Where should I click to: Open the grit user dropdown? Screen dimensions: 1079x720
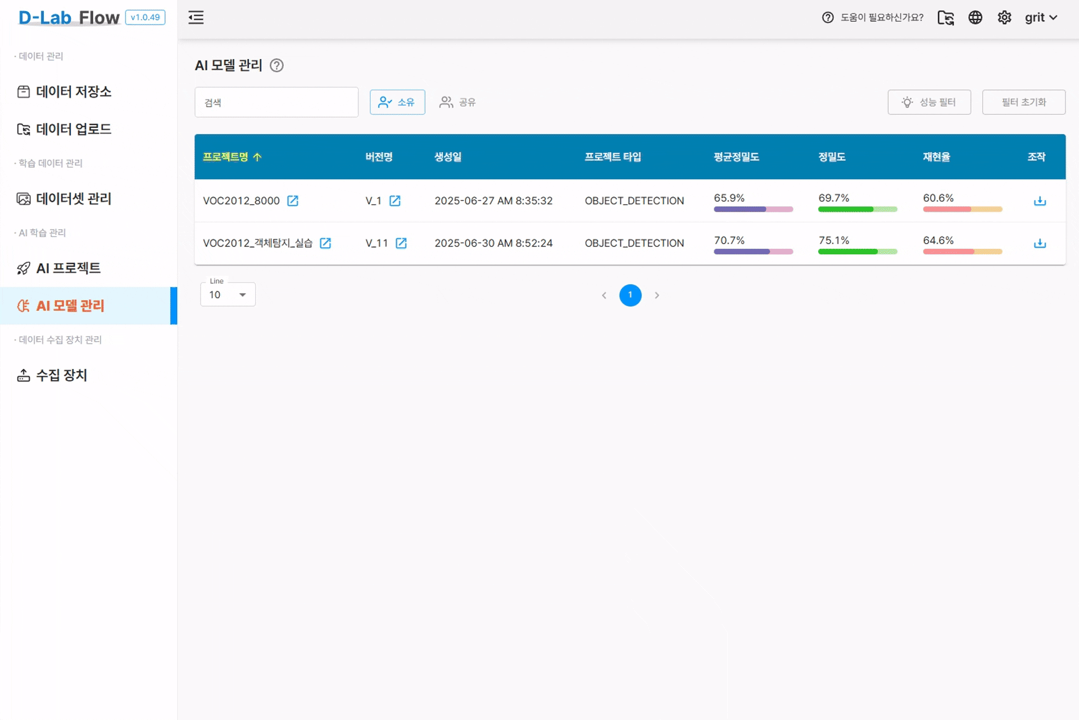tap(1041, 17)
